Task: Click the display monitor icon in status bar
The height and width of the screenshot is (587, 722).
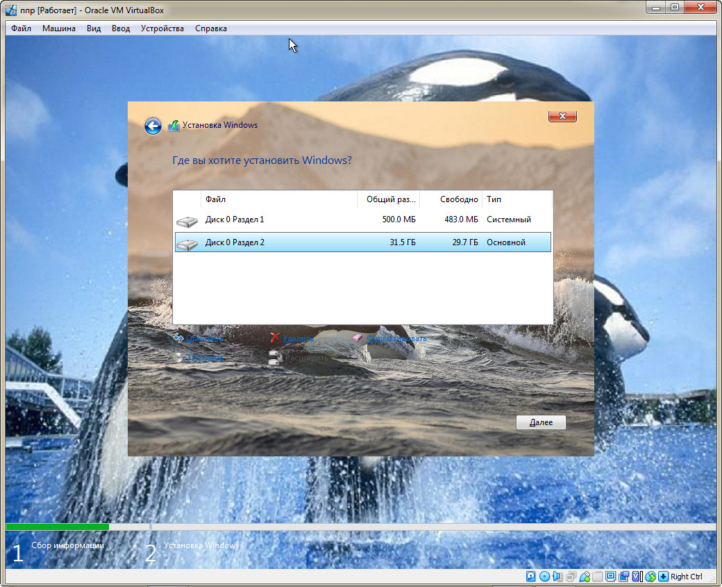Action: pos(611,577)
